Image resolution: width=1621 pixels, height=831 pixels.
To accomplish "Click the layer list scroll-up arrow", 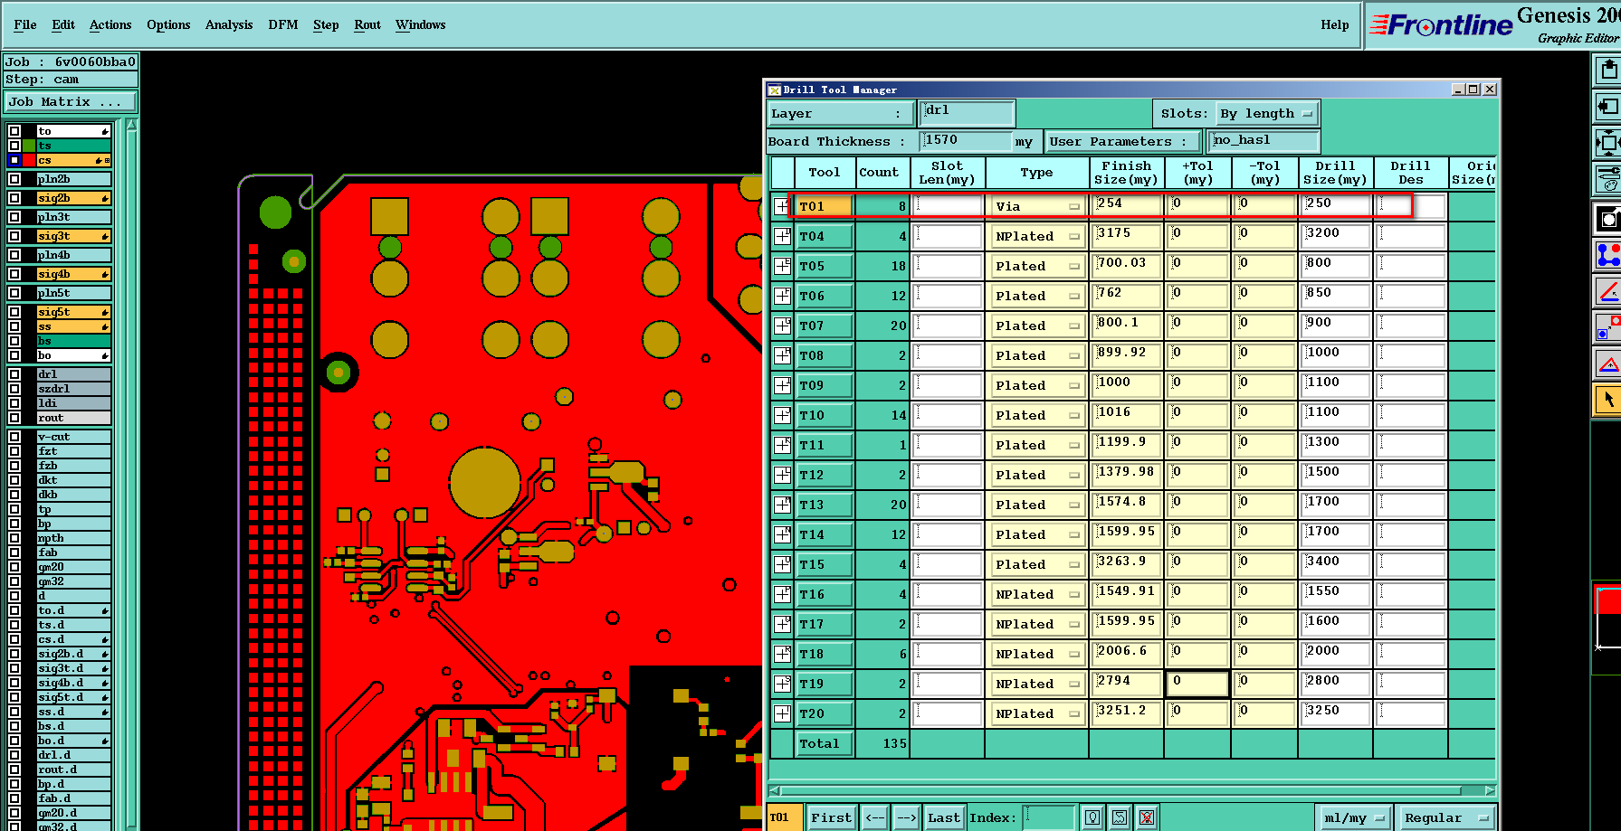I will 131,126.
